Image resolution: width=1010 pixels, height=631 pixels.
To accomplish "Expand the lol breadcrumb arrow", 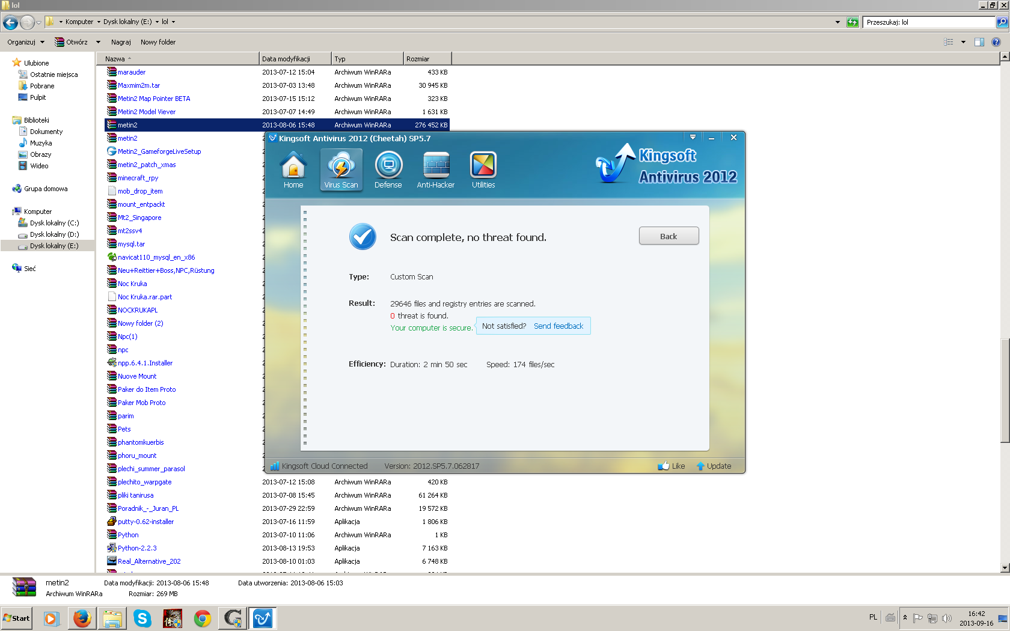I will tap(174, 22).
